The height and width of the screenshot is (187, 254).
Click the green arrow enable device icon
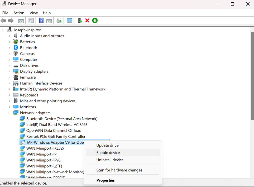tap(95, 21)
